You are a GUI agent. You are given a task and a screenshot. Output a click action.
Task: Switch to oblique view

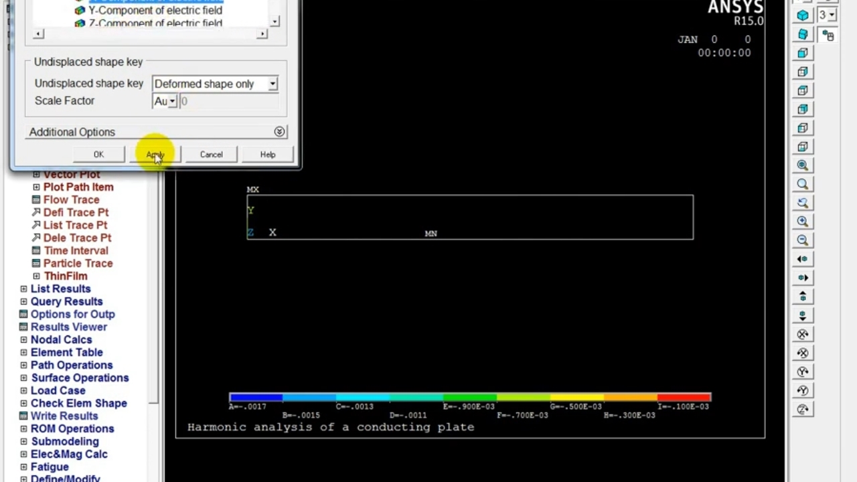[803, 34]
